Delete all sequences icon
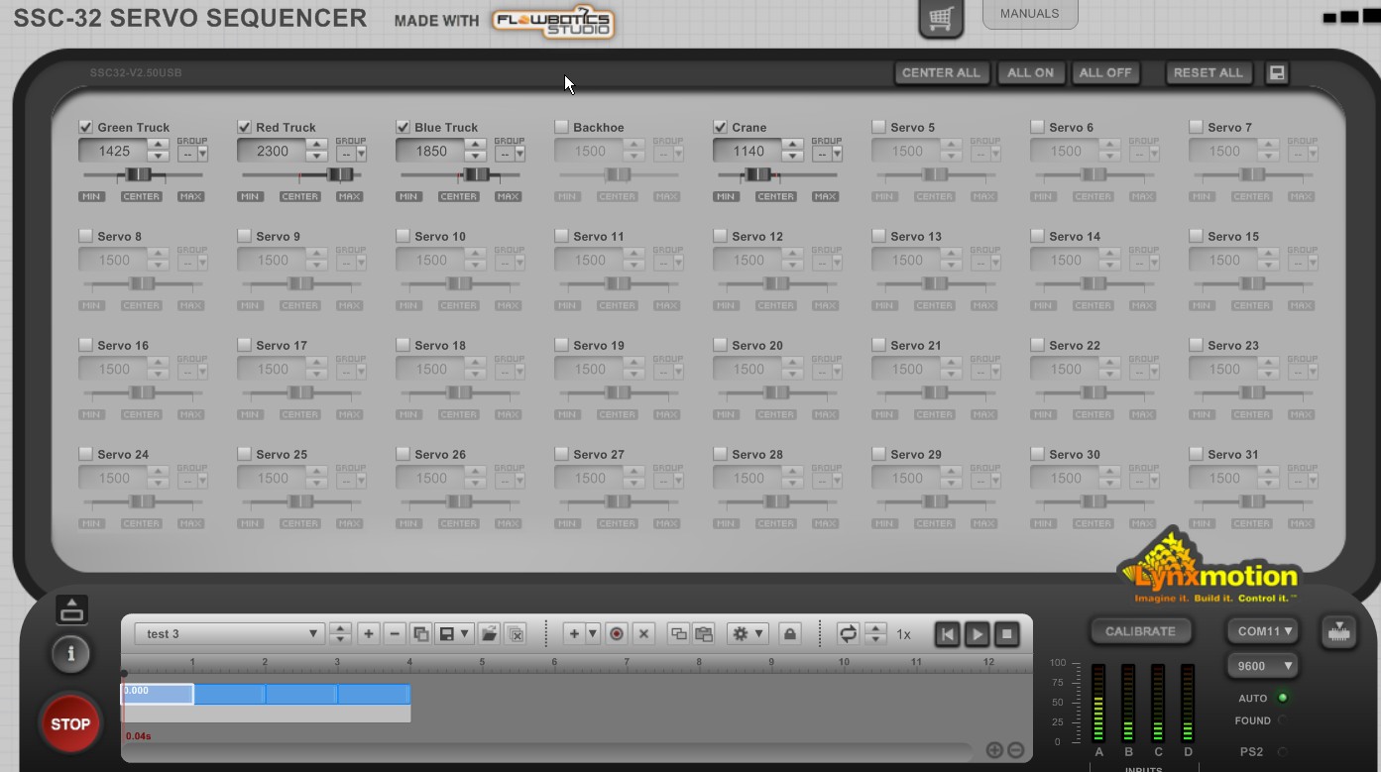Screen dimensions: 1381x772 515,633
